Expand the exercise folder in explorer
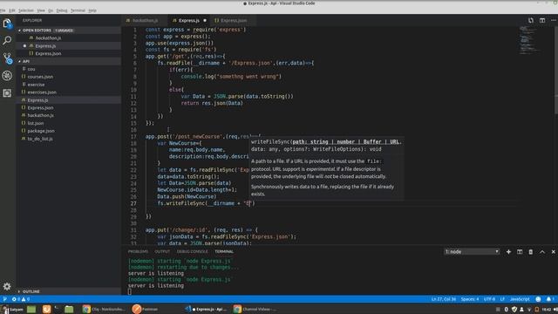Image resolution: width=558 pixels, height=314 pixels. (36, 85)
